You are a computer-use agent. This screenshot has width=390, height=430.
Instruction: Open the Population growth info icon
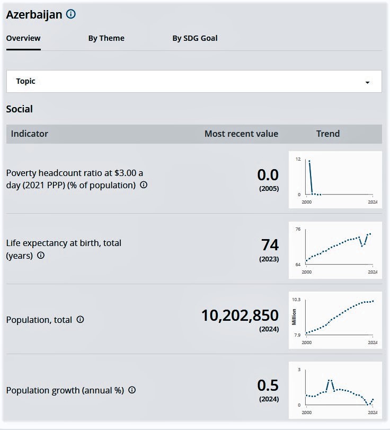[132, 390]
